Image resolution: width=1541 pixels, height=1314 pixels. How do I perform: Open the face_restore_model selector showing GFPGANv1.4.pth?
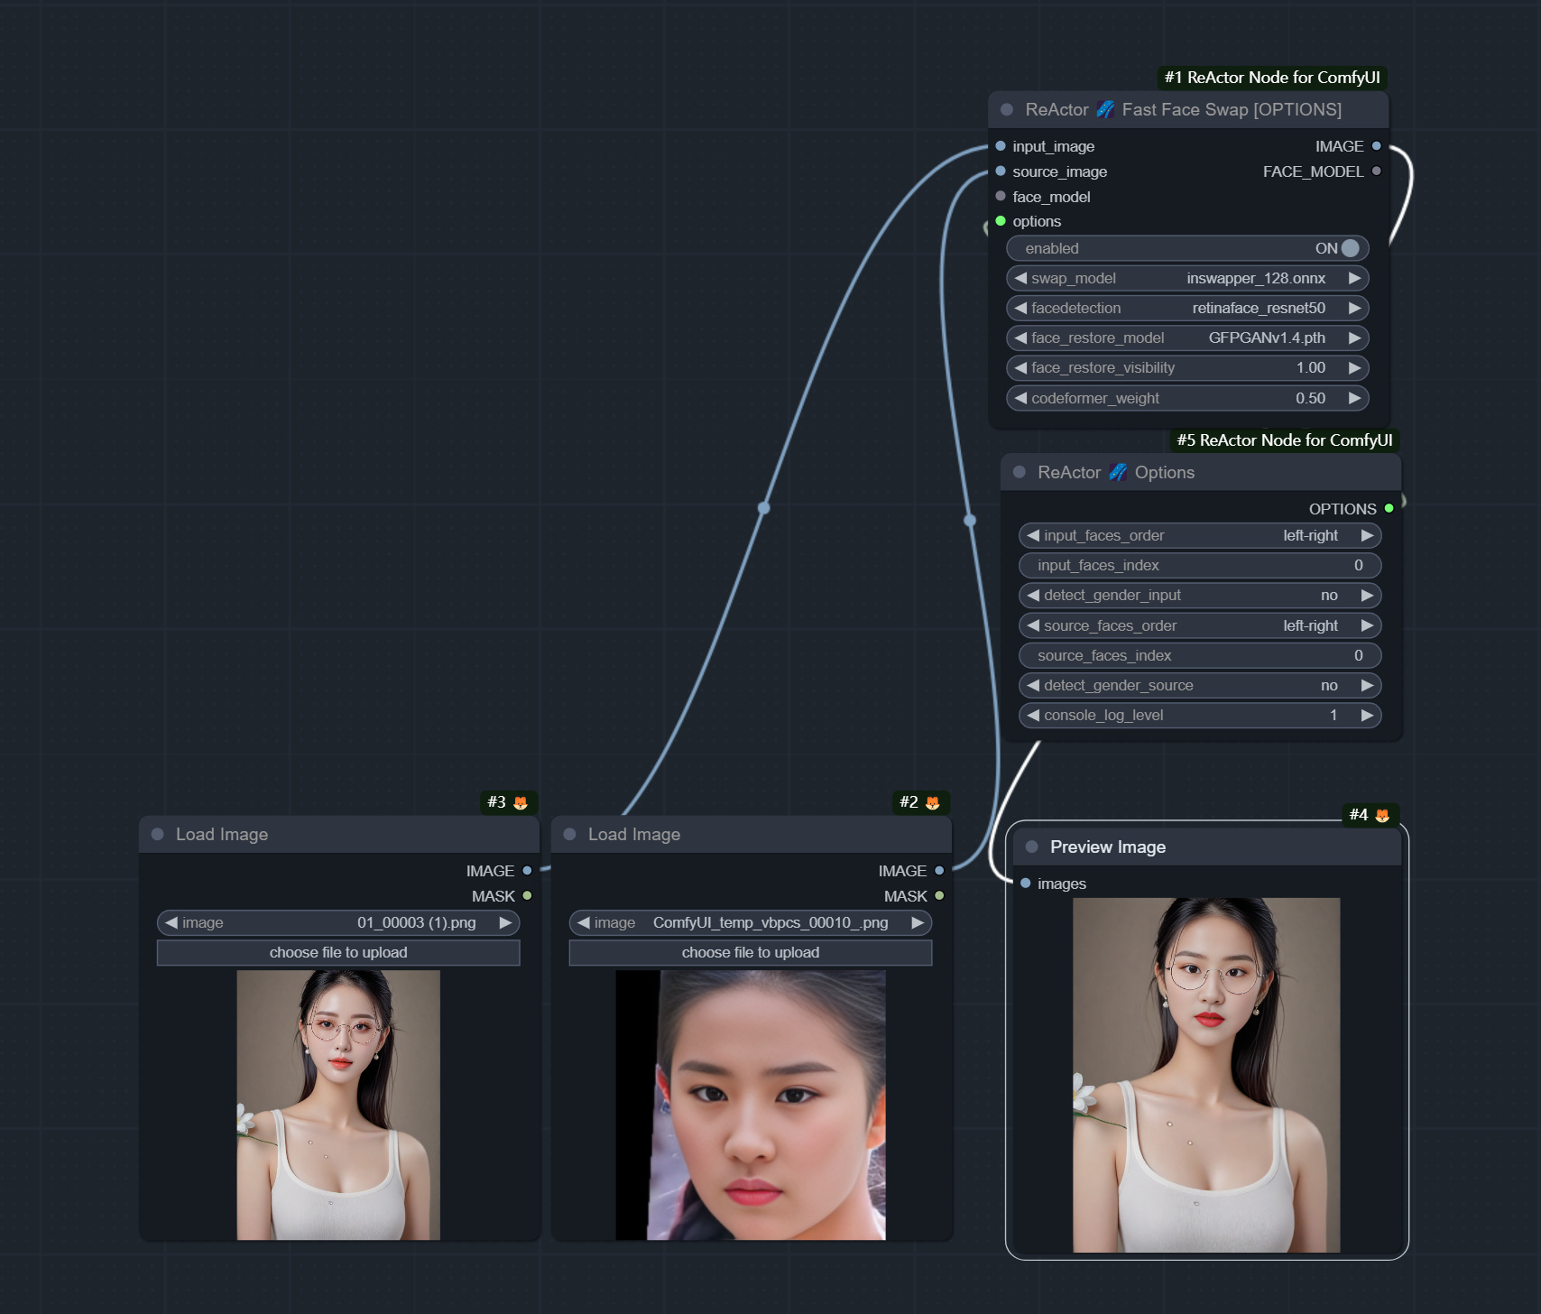[1187, 338]
